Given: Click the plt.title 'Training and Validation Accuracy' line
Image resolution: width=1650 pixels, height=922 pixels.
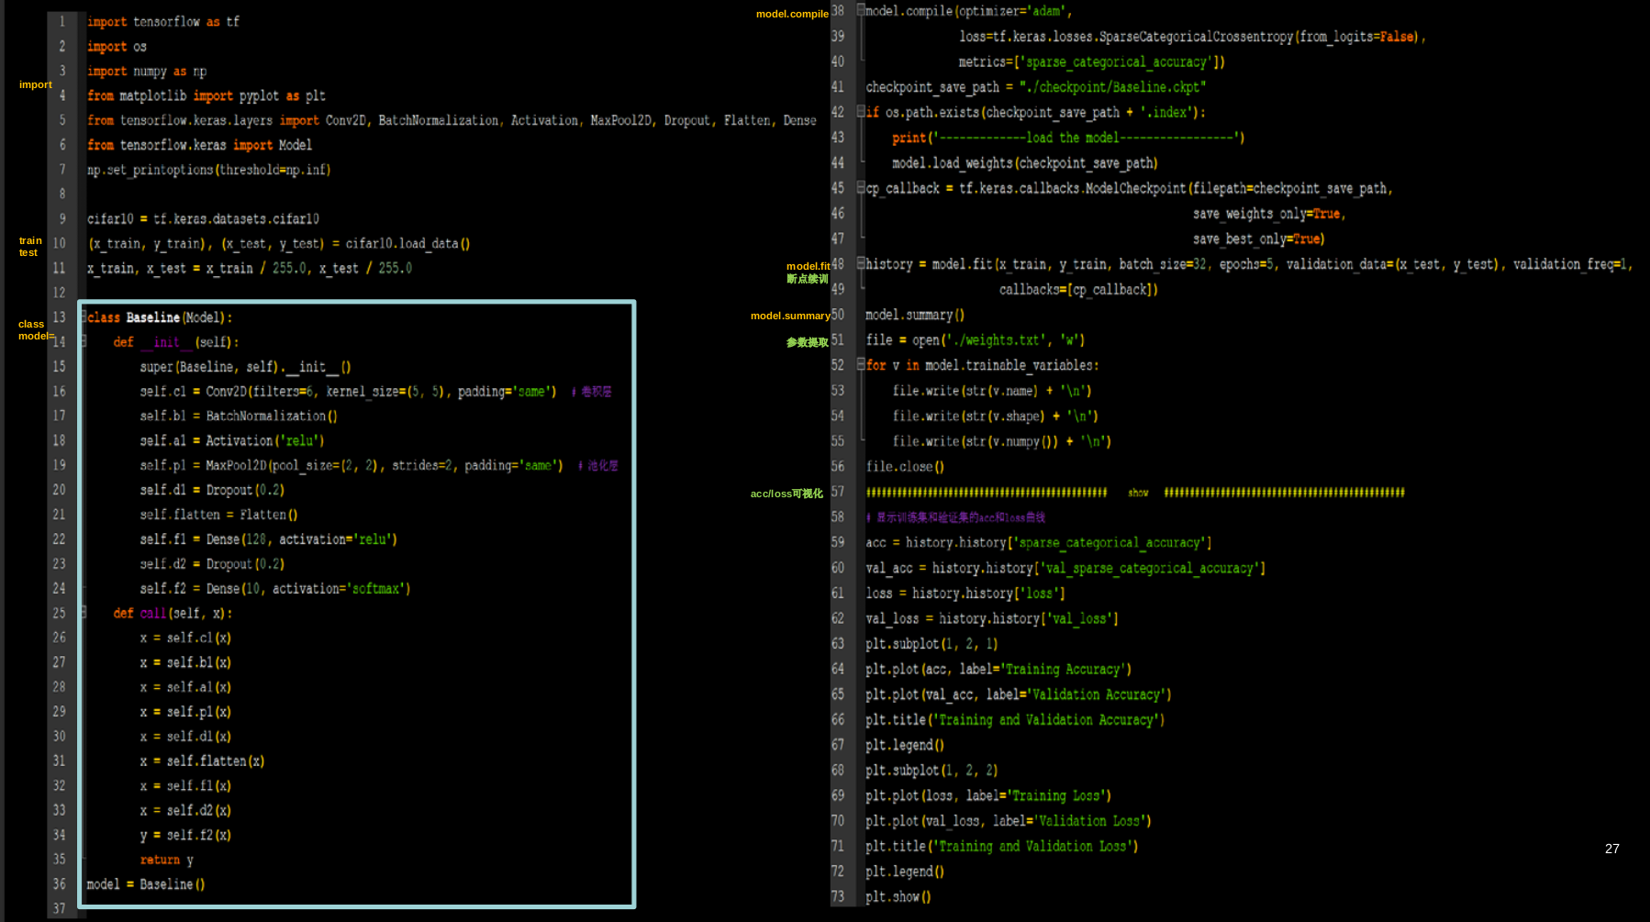Looking at the screenshot, I should 1015,720.
